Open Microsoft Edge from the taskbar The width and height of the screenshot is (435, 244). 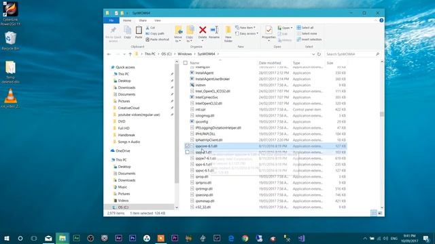tap(231, 238)
